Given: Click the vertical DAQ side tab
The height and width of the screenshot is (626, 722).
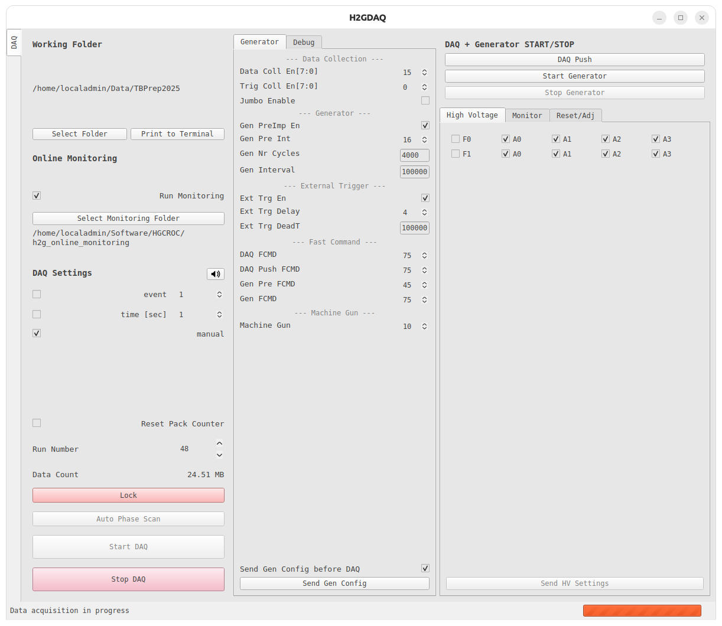Looking at the screenshot, I should point(14,43).
